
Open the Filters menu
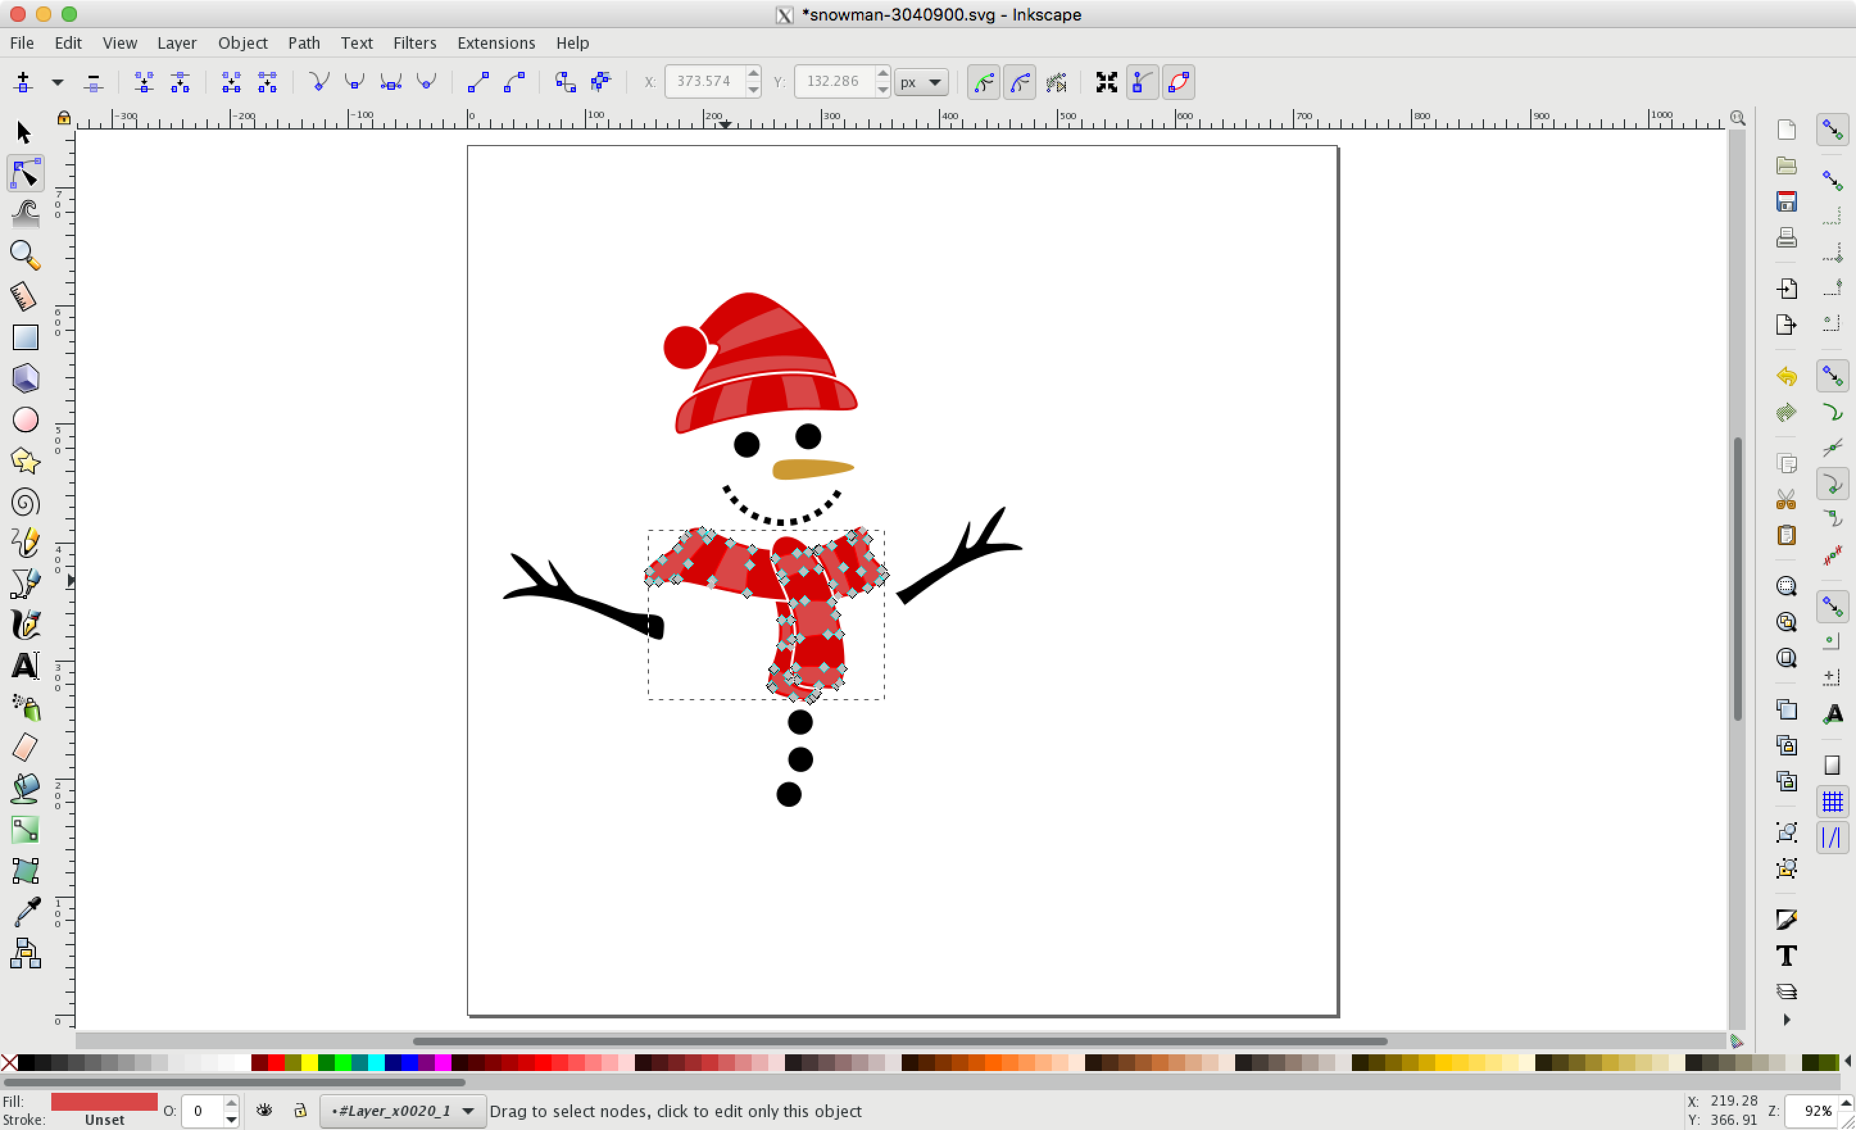coord(414,43)
